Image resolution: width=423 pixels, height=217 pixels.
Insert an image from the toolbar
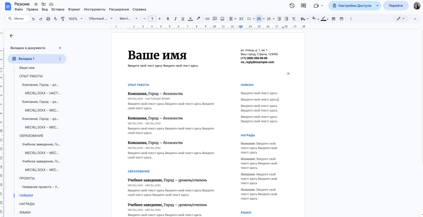coord(222,18)
